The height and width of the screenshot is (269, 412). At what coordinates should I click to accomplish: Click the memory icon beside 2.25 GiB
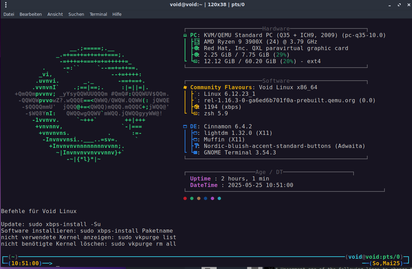point(196,55)
